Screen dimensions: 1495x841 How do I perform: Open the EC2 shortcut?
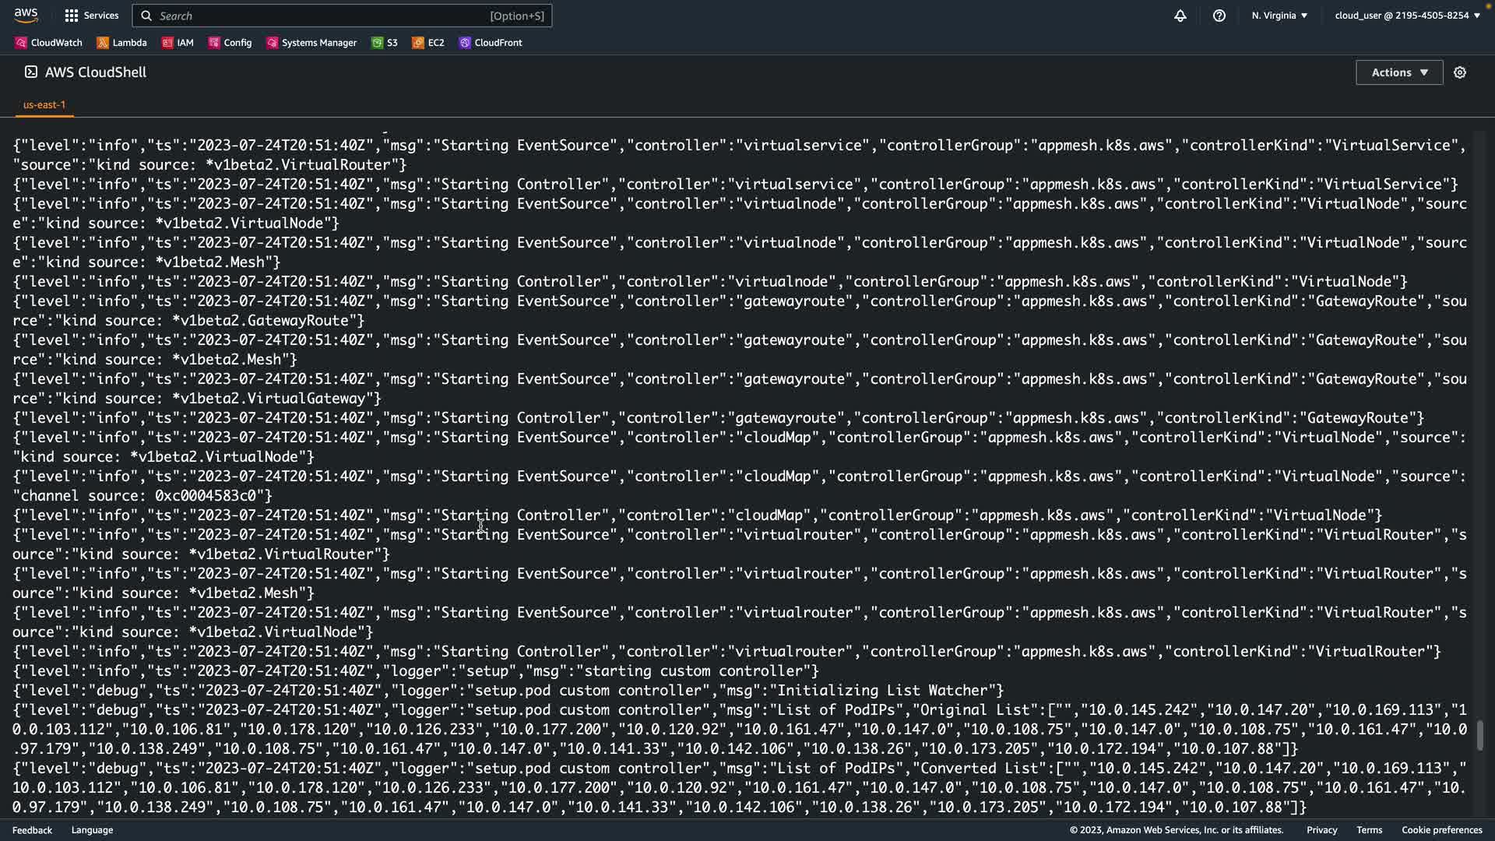click(x=428, y=43)
